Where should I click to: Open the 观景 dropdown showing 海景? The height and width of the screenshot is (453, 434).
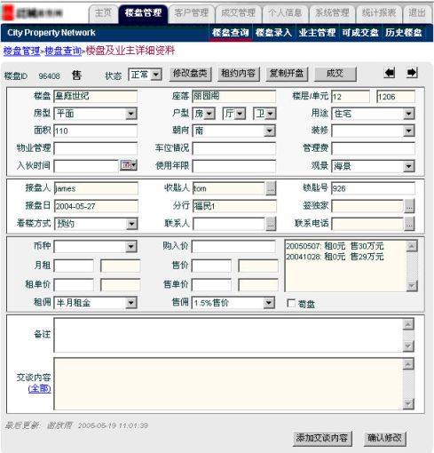[373, 166]
